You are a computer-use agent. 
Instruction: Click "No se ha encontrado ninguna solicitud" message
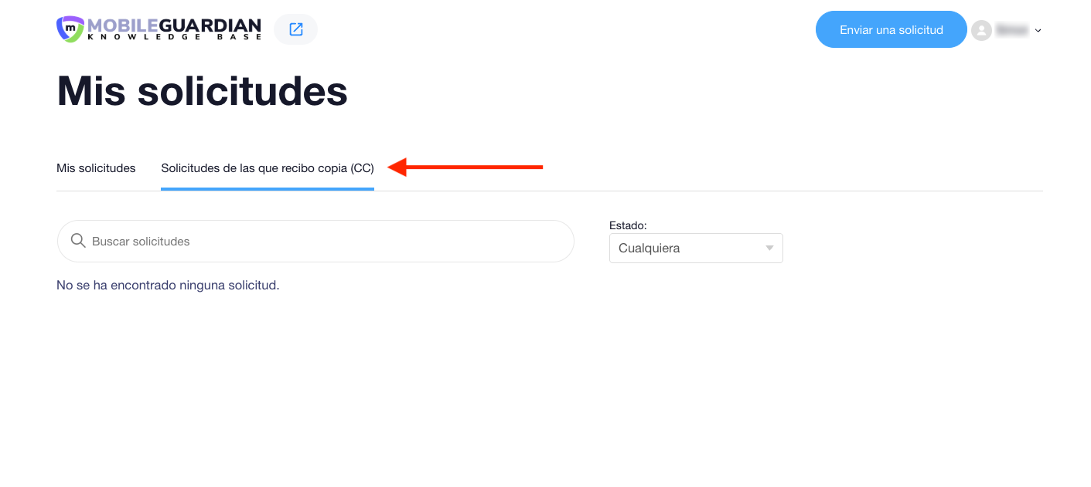pyautogui.click(x=168, y=286)
